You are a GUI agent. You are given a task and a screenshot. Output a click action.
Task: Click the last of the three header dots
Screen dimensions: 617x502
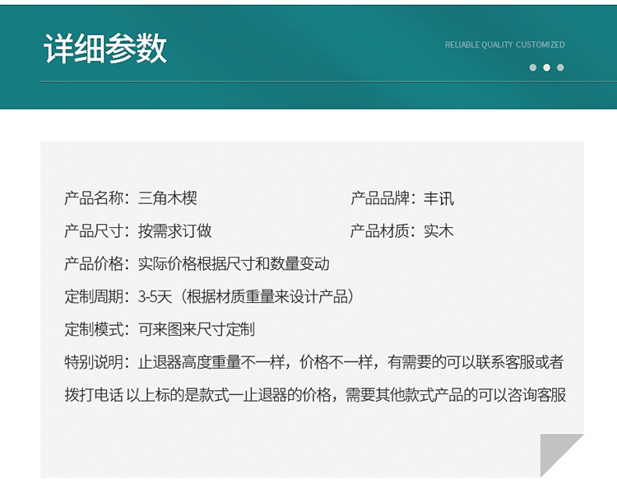click(x=560, y=67)
